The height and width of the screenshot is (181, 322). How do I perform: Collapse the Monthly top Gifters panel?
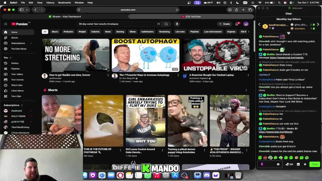(x=289, y=33)
